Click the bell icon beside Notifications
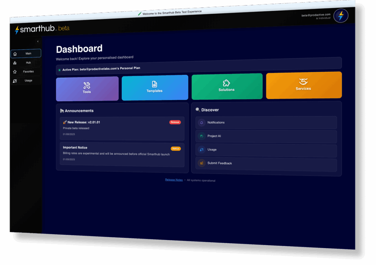This screenshot has width=376, height=265. tap(201, 123)
